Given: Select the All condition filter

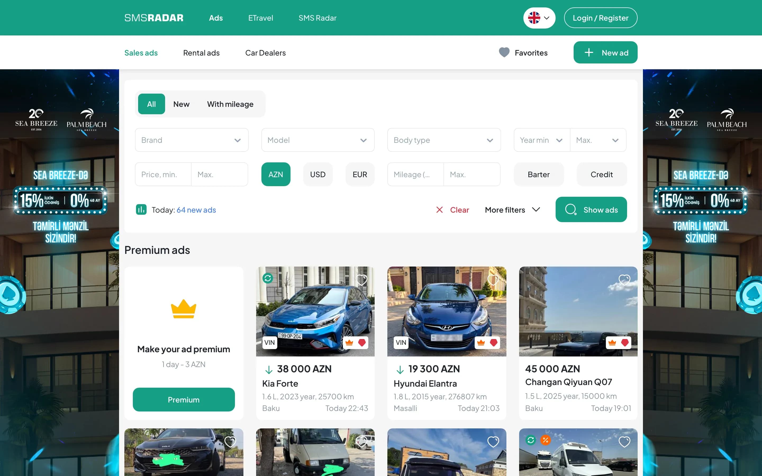Looking at the screenshot, I should [x=151, y=104].
